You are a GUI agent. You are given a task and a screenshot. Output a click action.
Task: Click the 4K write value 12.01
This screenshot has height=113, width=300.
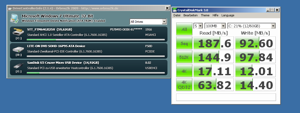pyautogui.click(x=255, y=71)
